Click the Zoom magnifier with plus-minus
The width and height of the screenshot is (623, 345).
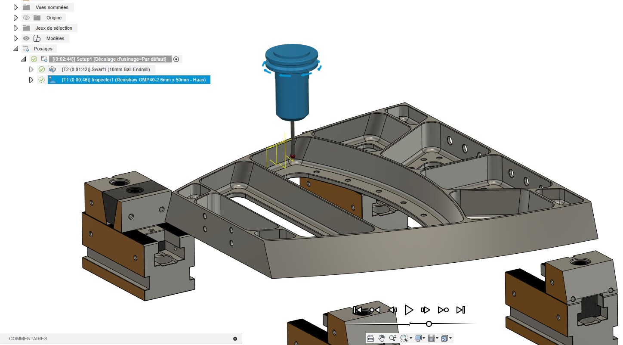(x=392, y=338)
